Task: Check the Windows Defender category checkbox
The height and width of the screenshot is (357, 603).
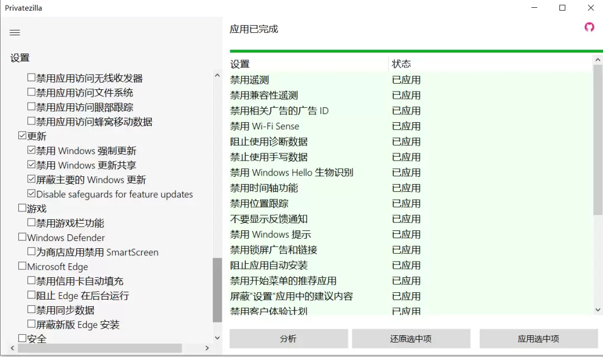Action: point(22,237)
